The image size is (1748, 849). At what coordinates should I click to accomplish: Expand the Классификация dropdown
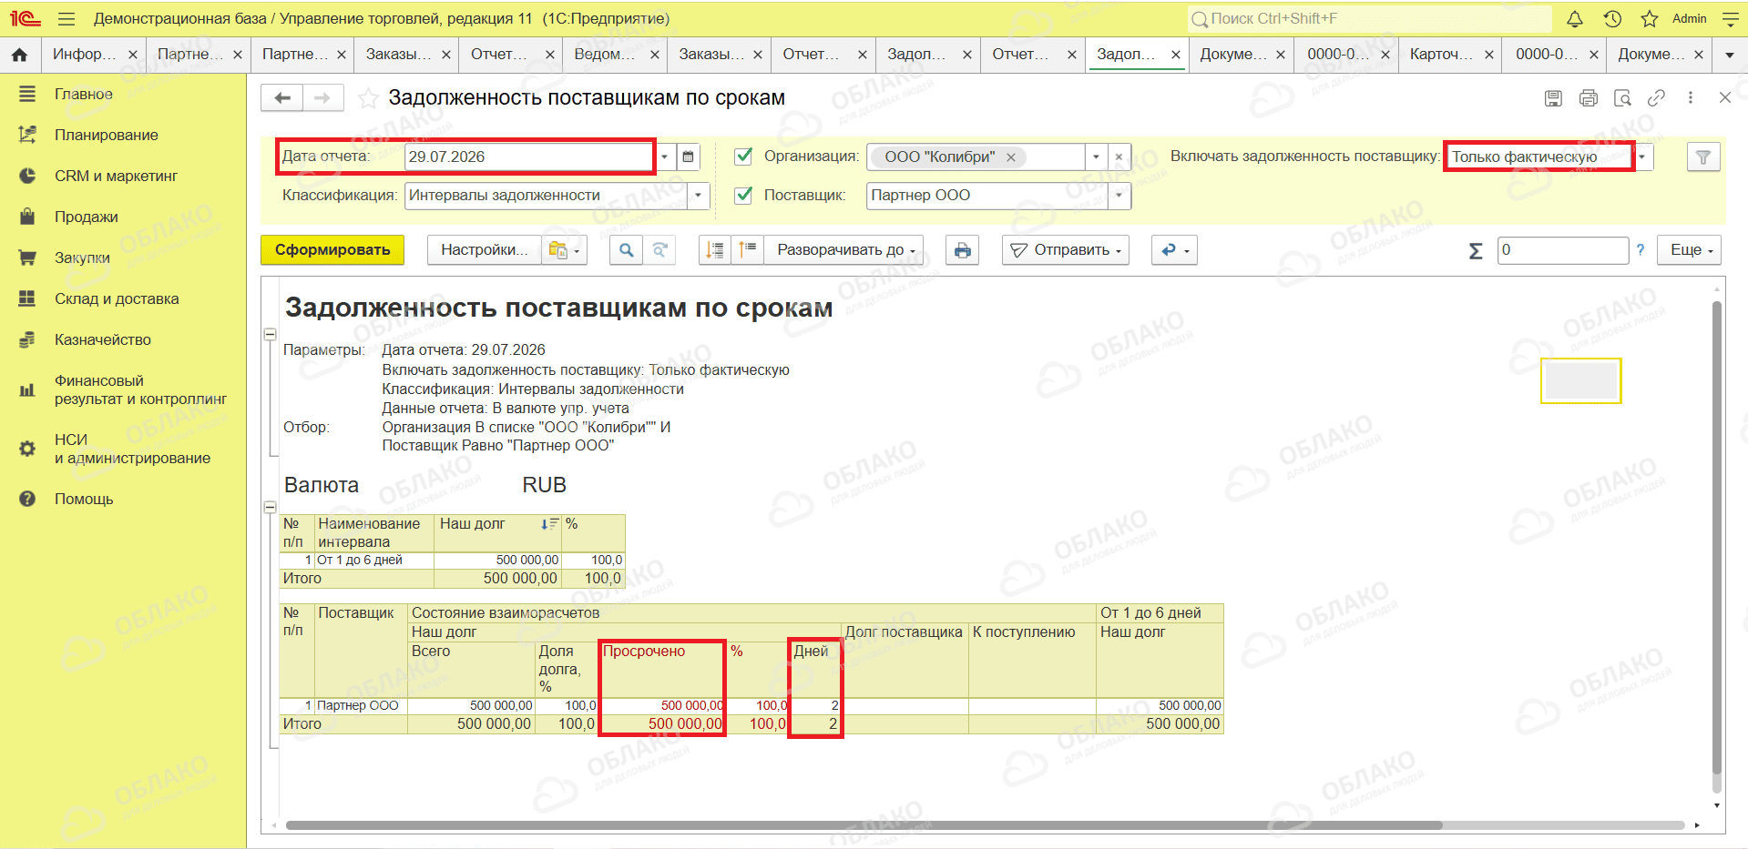699,196
